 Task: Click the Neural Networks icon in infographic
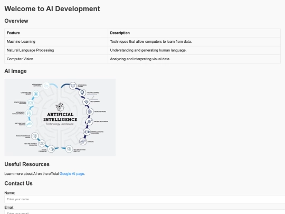click(90, 111)
